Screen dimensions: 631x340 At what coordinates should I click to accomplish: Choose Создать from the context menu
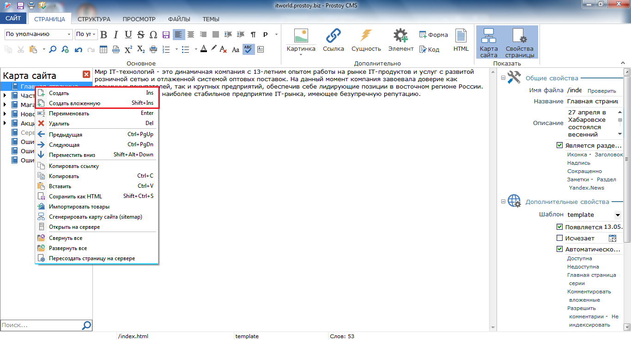[x=97, y=93]
